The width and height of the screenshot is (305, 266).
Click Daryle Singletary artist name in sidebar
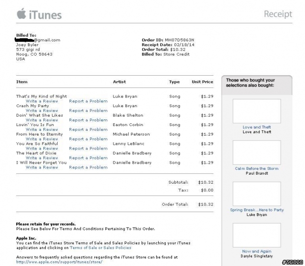pyautogui.click(x=257, y=256)
